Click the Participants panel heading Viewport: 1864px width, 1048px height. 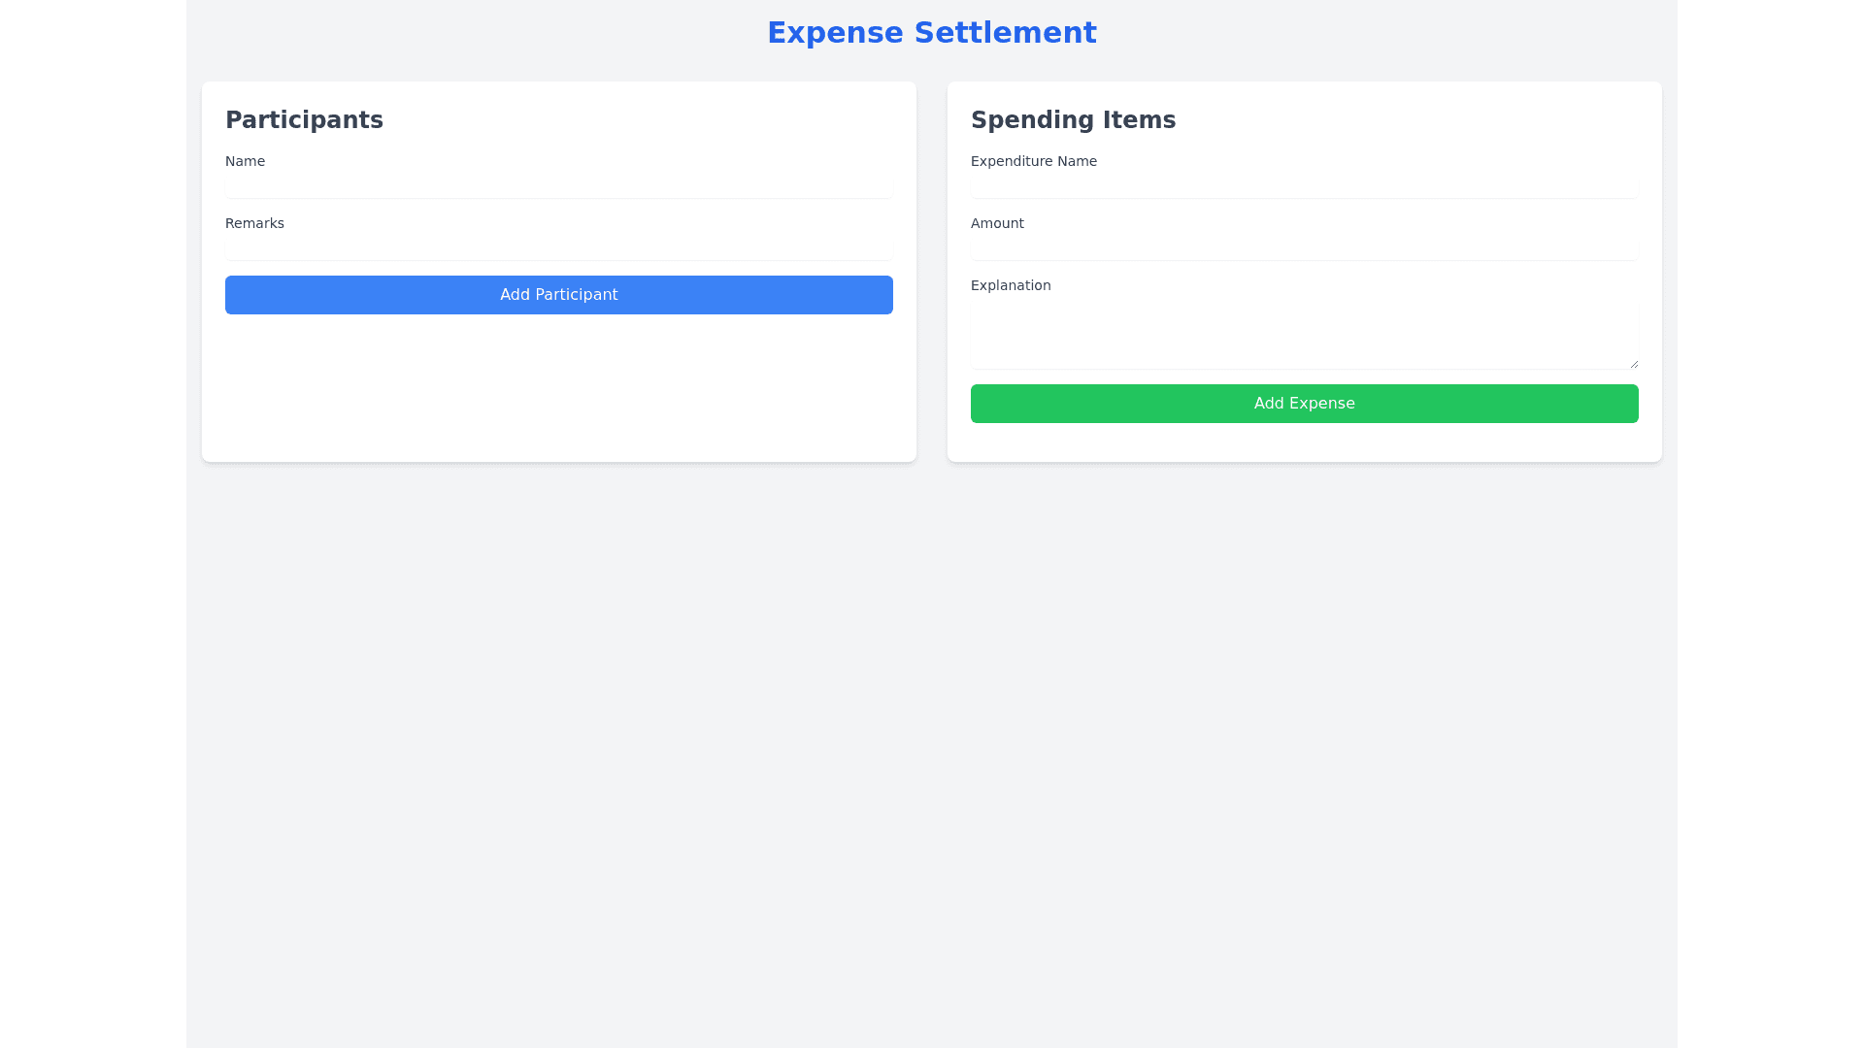[x=304, y=120]
